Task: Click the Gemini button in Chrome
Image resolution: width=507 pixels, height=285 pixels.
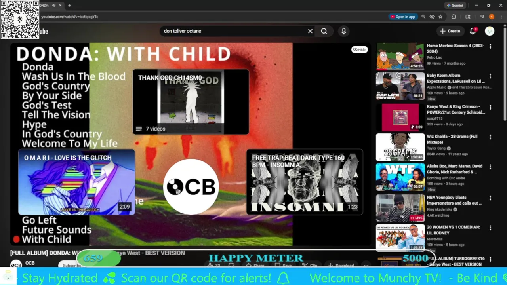Action: pos(455,6)
